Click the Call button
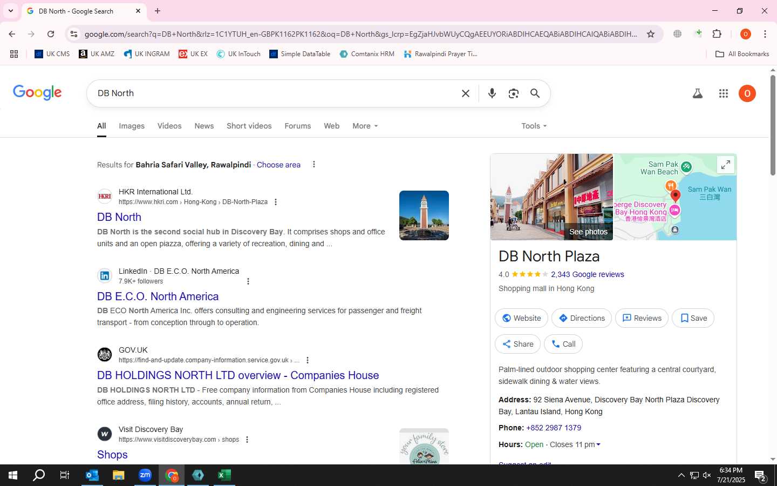 563,344
